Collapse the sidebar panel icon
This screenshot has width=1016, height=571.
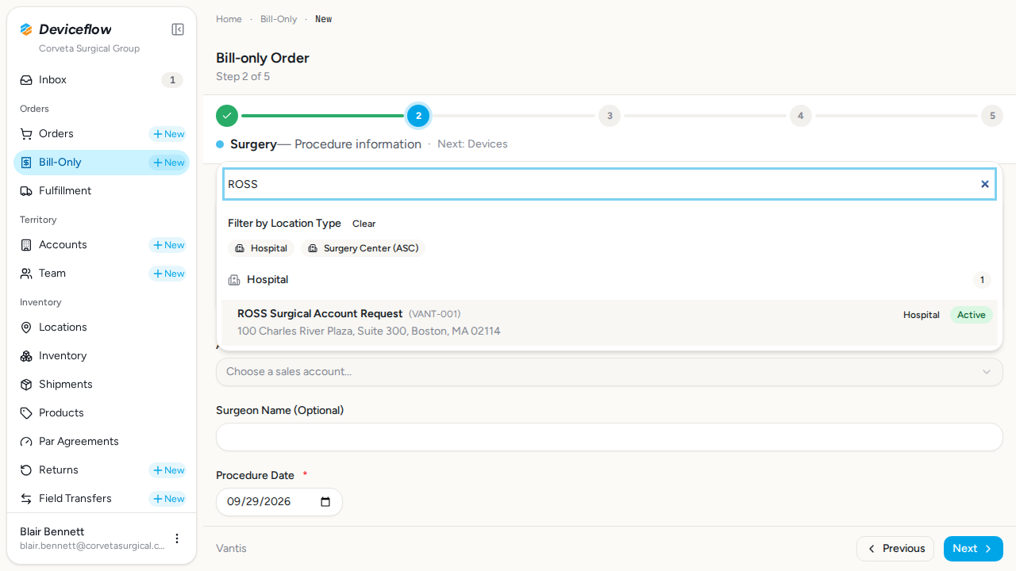[x=178, y=29]
